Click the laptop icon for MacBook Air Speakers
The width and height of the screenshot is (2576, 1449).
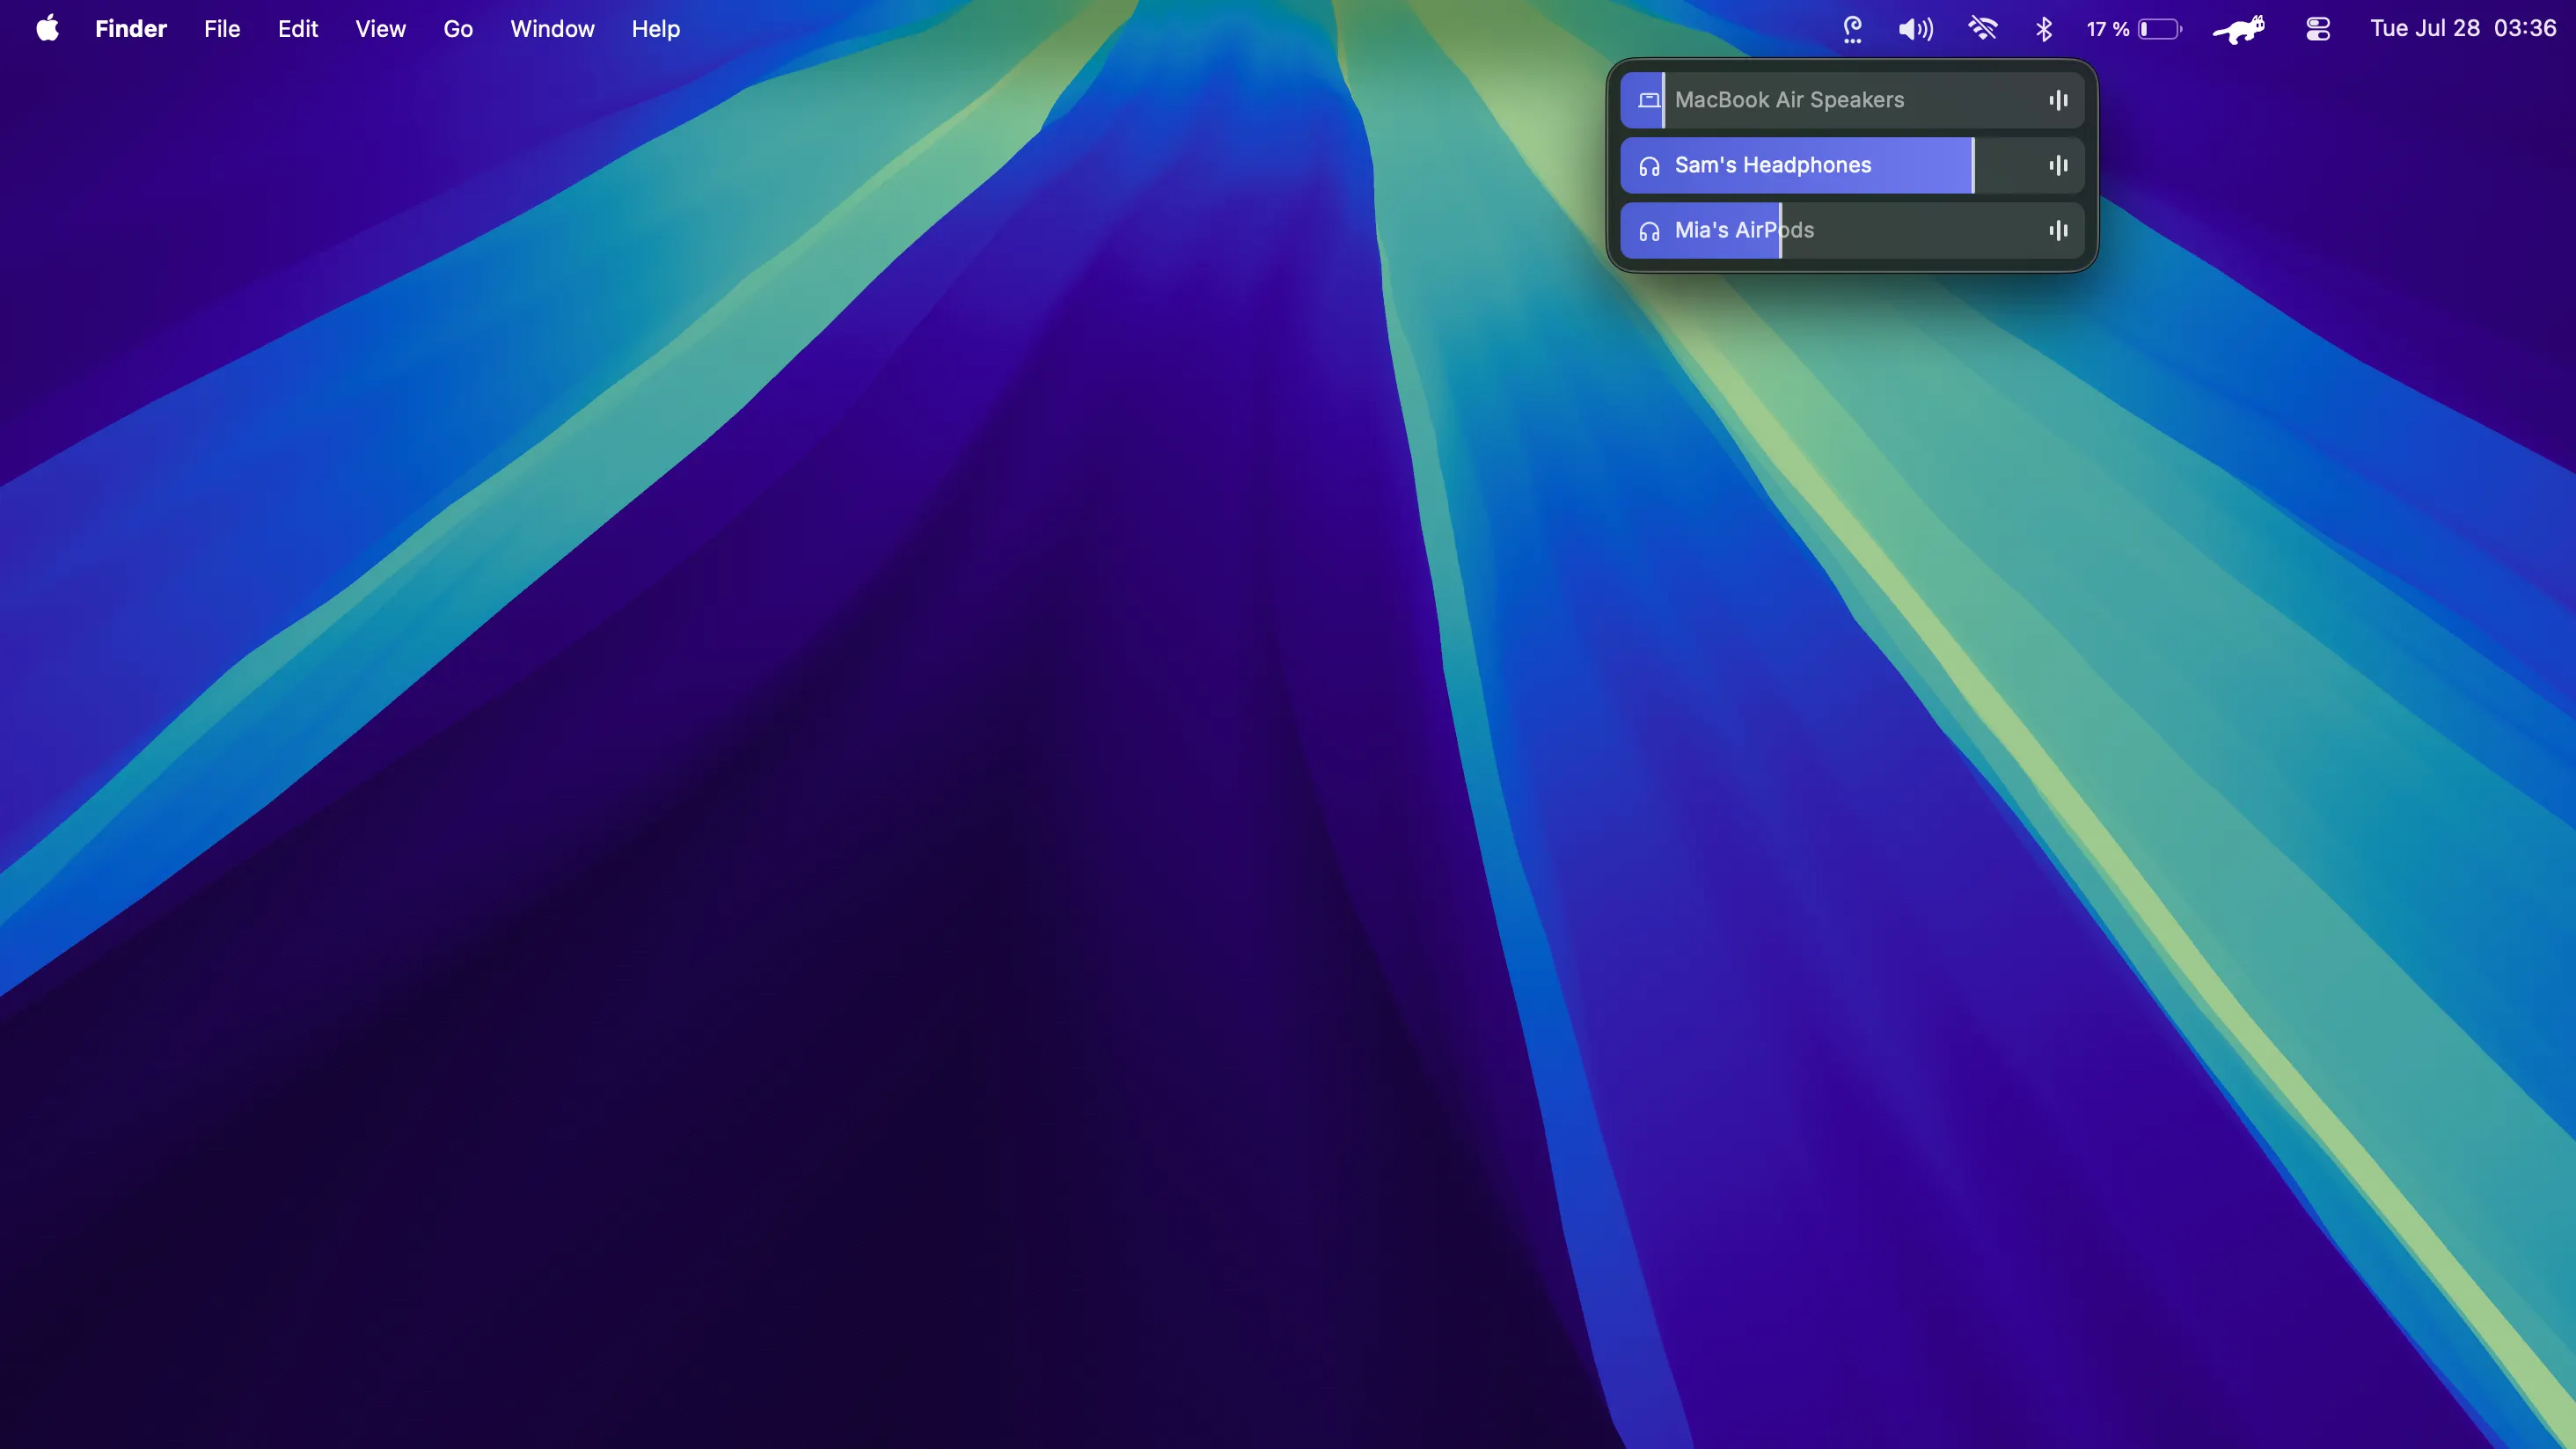click(x=1649, y=100)
